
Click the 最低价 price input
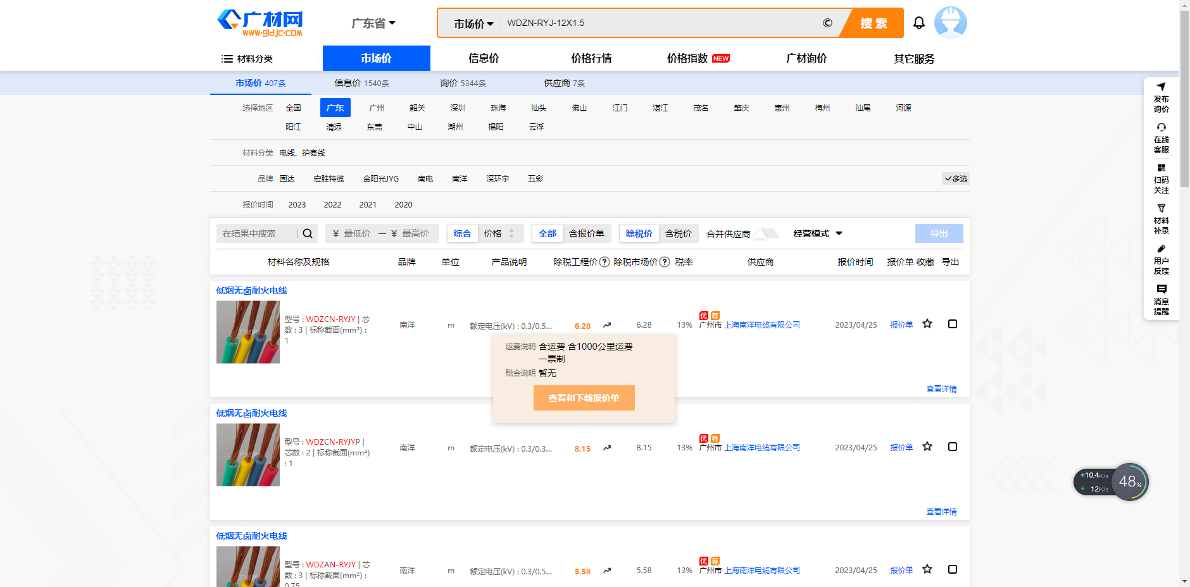(357, 233)
